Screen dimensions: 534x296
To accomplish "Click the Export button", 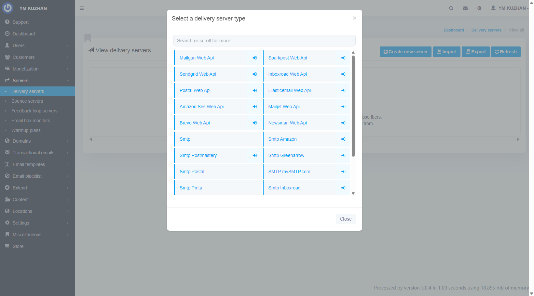I will [475, 52].
